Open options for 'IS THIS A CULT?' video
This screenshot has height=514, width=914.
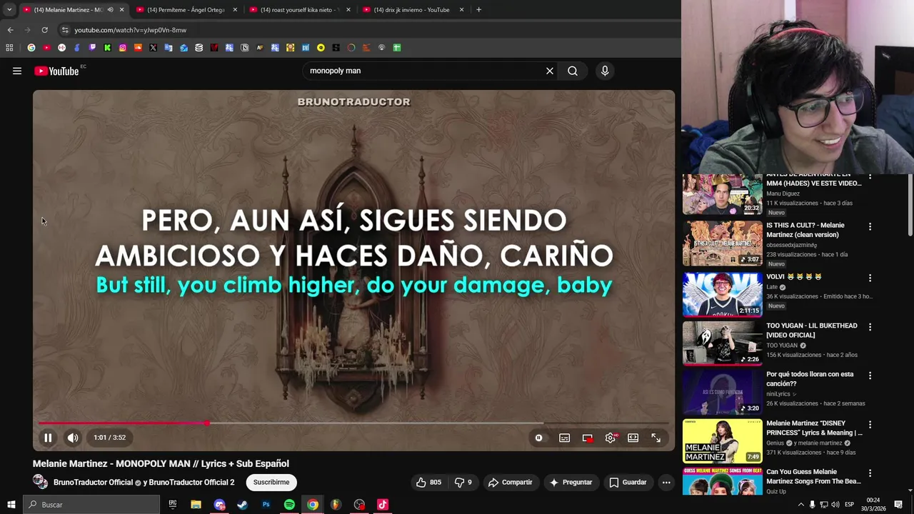click(x=870, y=226)
